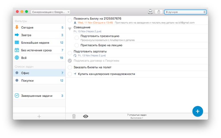Mark Купить канцелярские принадлежности complete
Screen dimensions: 221x138
[x=70, y=74]
